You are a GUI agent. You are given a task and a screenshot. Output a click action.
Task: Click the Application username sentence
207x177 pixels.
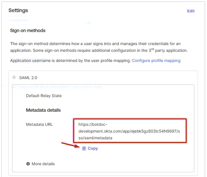(x=70, y=60)
